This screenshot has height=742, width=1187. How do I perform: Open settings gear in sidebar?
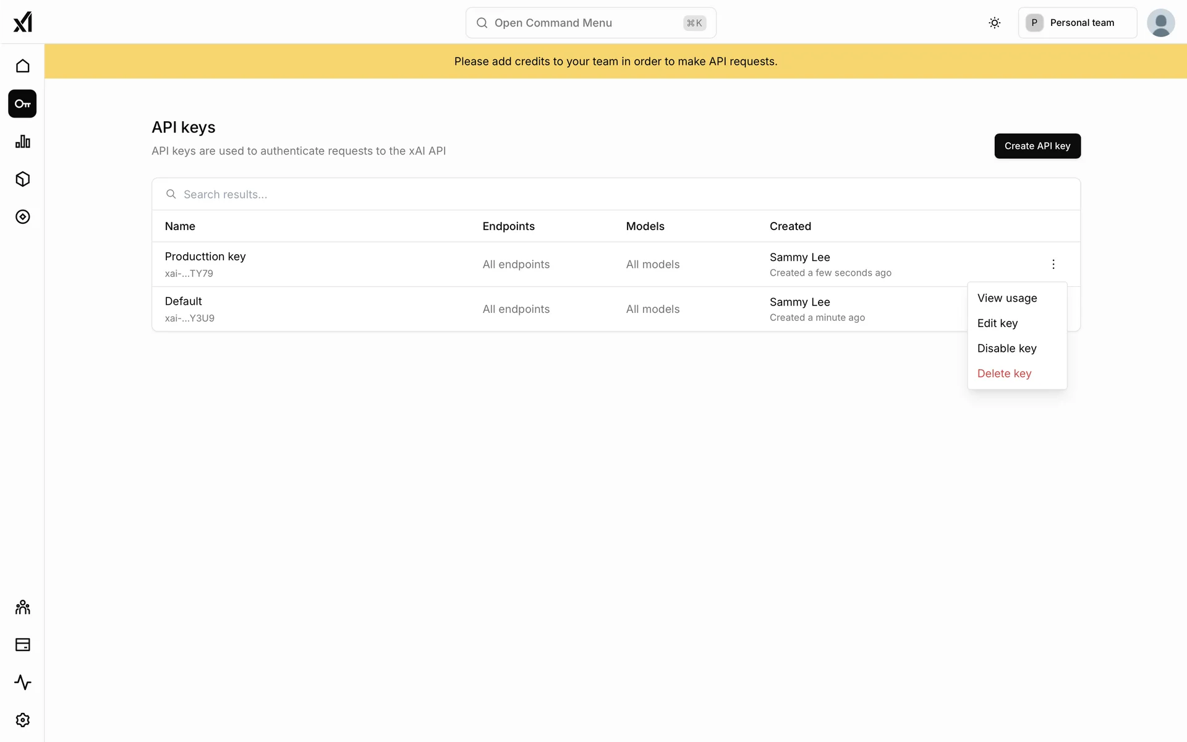(x=23, y=720)
